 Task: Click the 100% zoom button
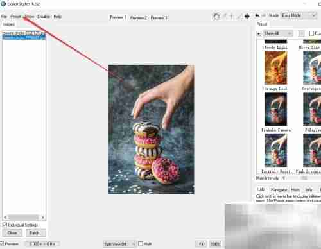(x=215, y=244)
